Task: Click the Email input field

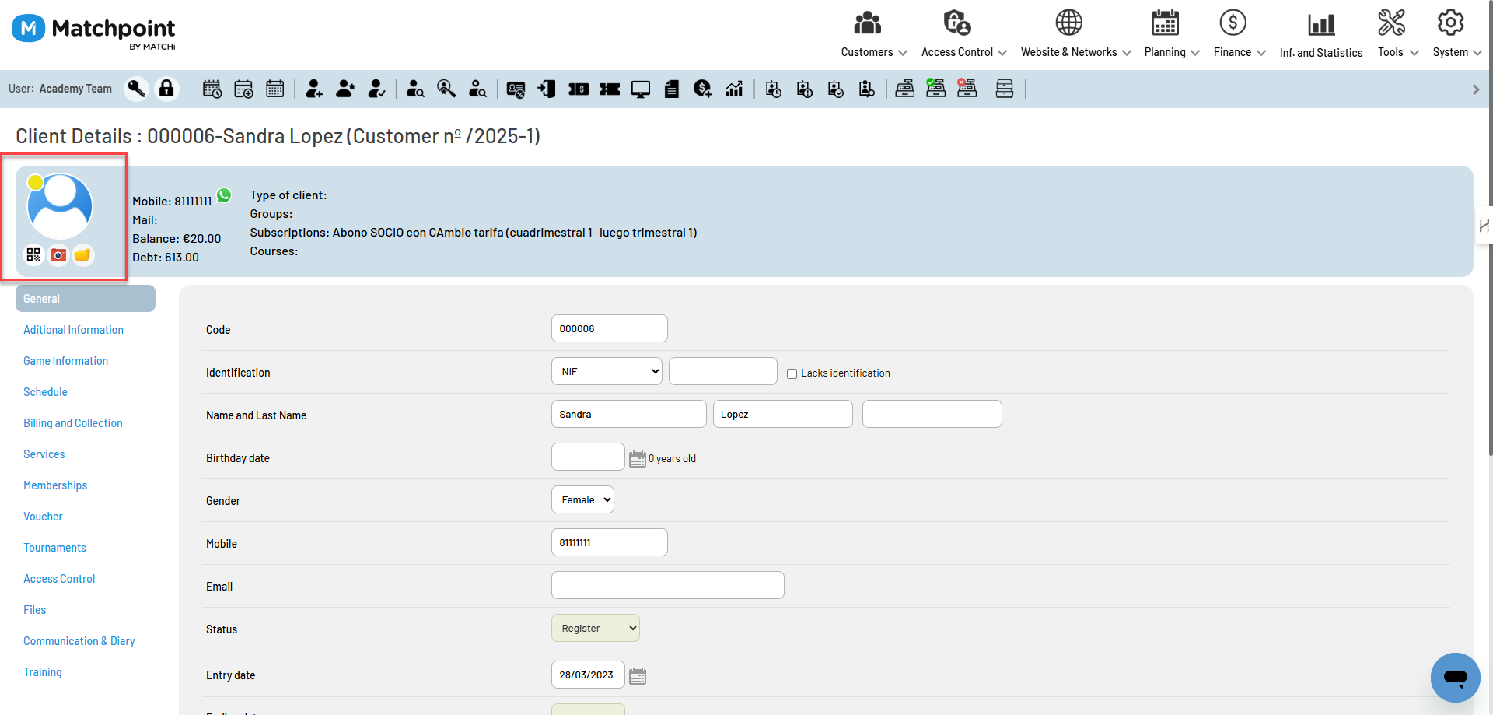Action: (x=667, y=586)
